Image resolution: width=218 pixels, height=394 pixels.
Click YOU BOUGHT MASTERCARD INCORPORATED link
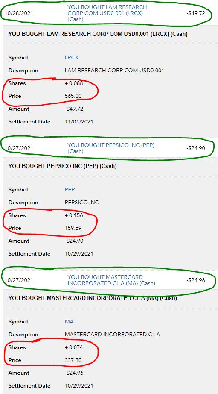coord(111,280)
